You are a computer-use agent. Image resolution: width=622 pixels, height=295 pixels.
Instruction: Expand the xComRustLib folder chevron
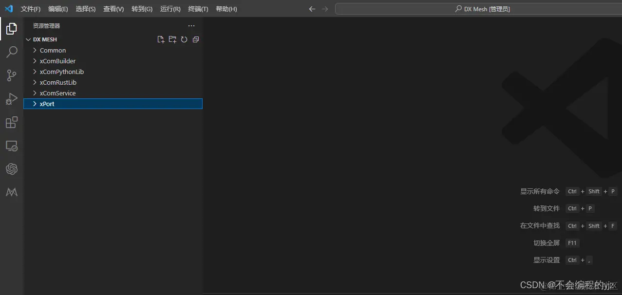click(35, 82)
